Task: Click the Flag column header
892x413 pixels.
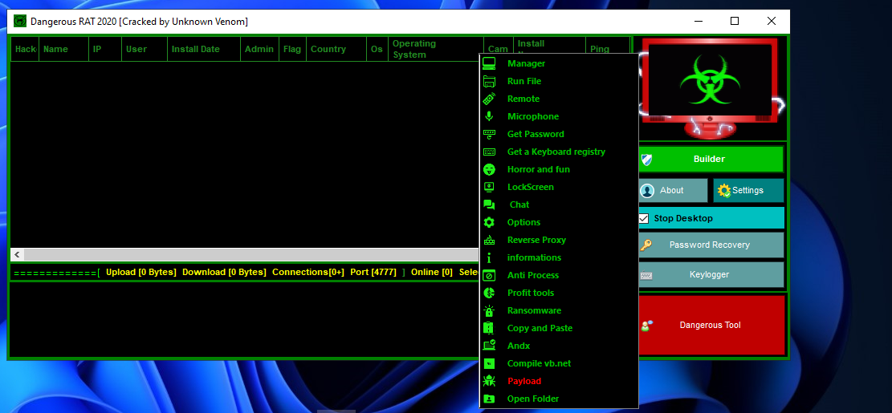Action: click(293, 49)
